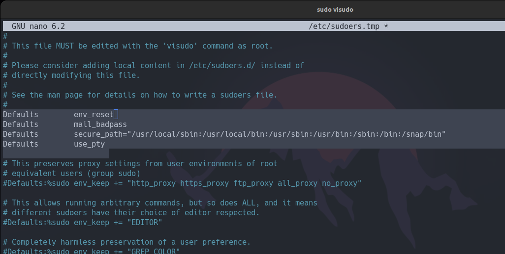Place cursor on 'use_pty' option

click(x=90, y=144)
